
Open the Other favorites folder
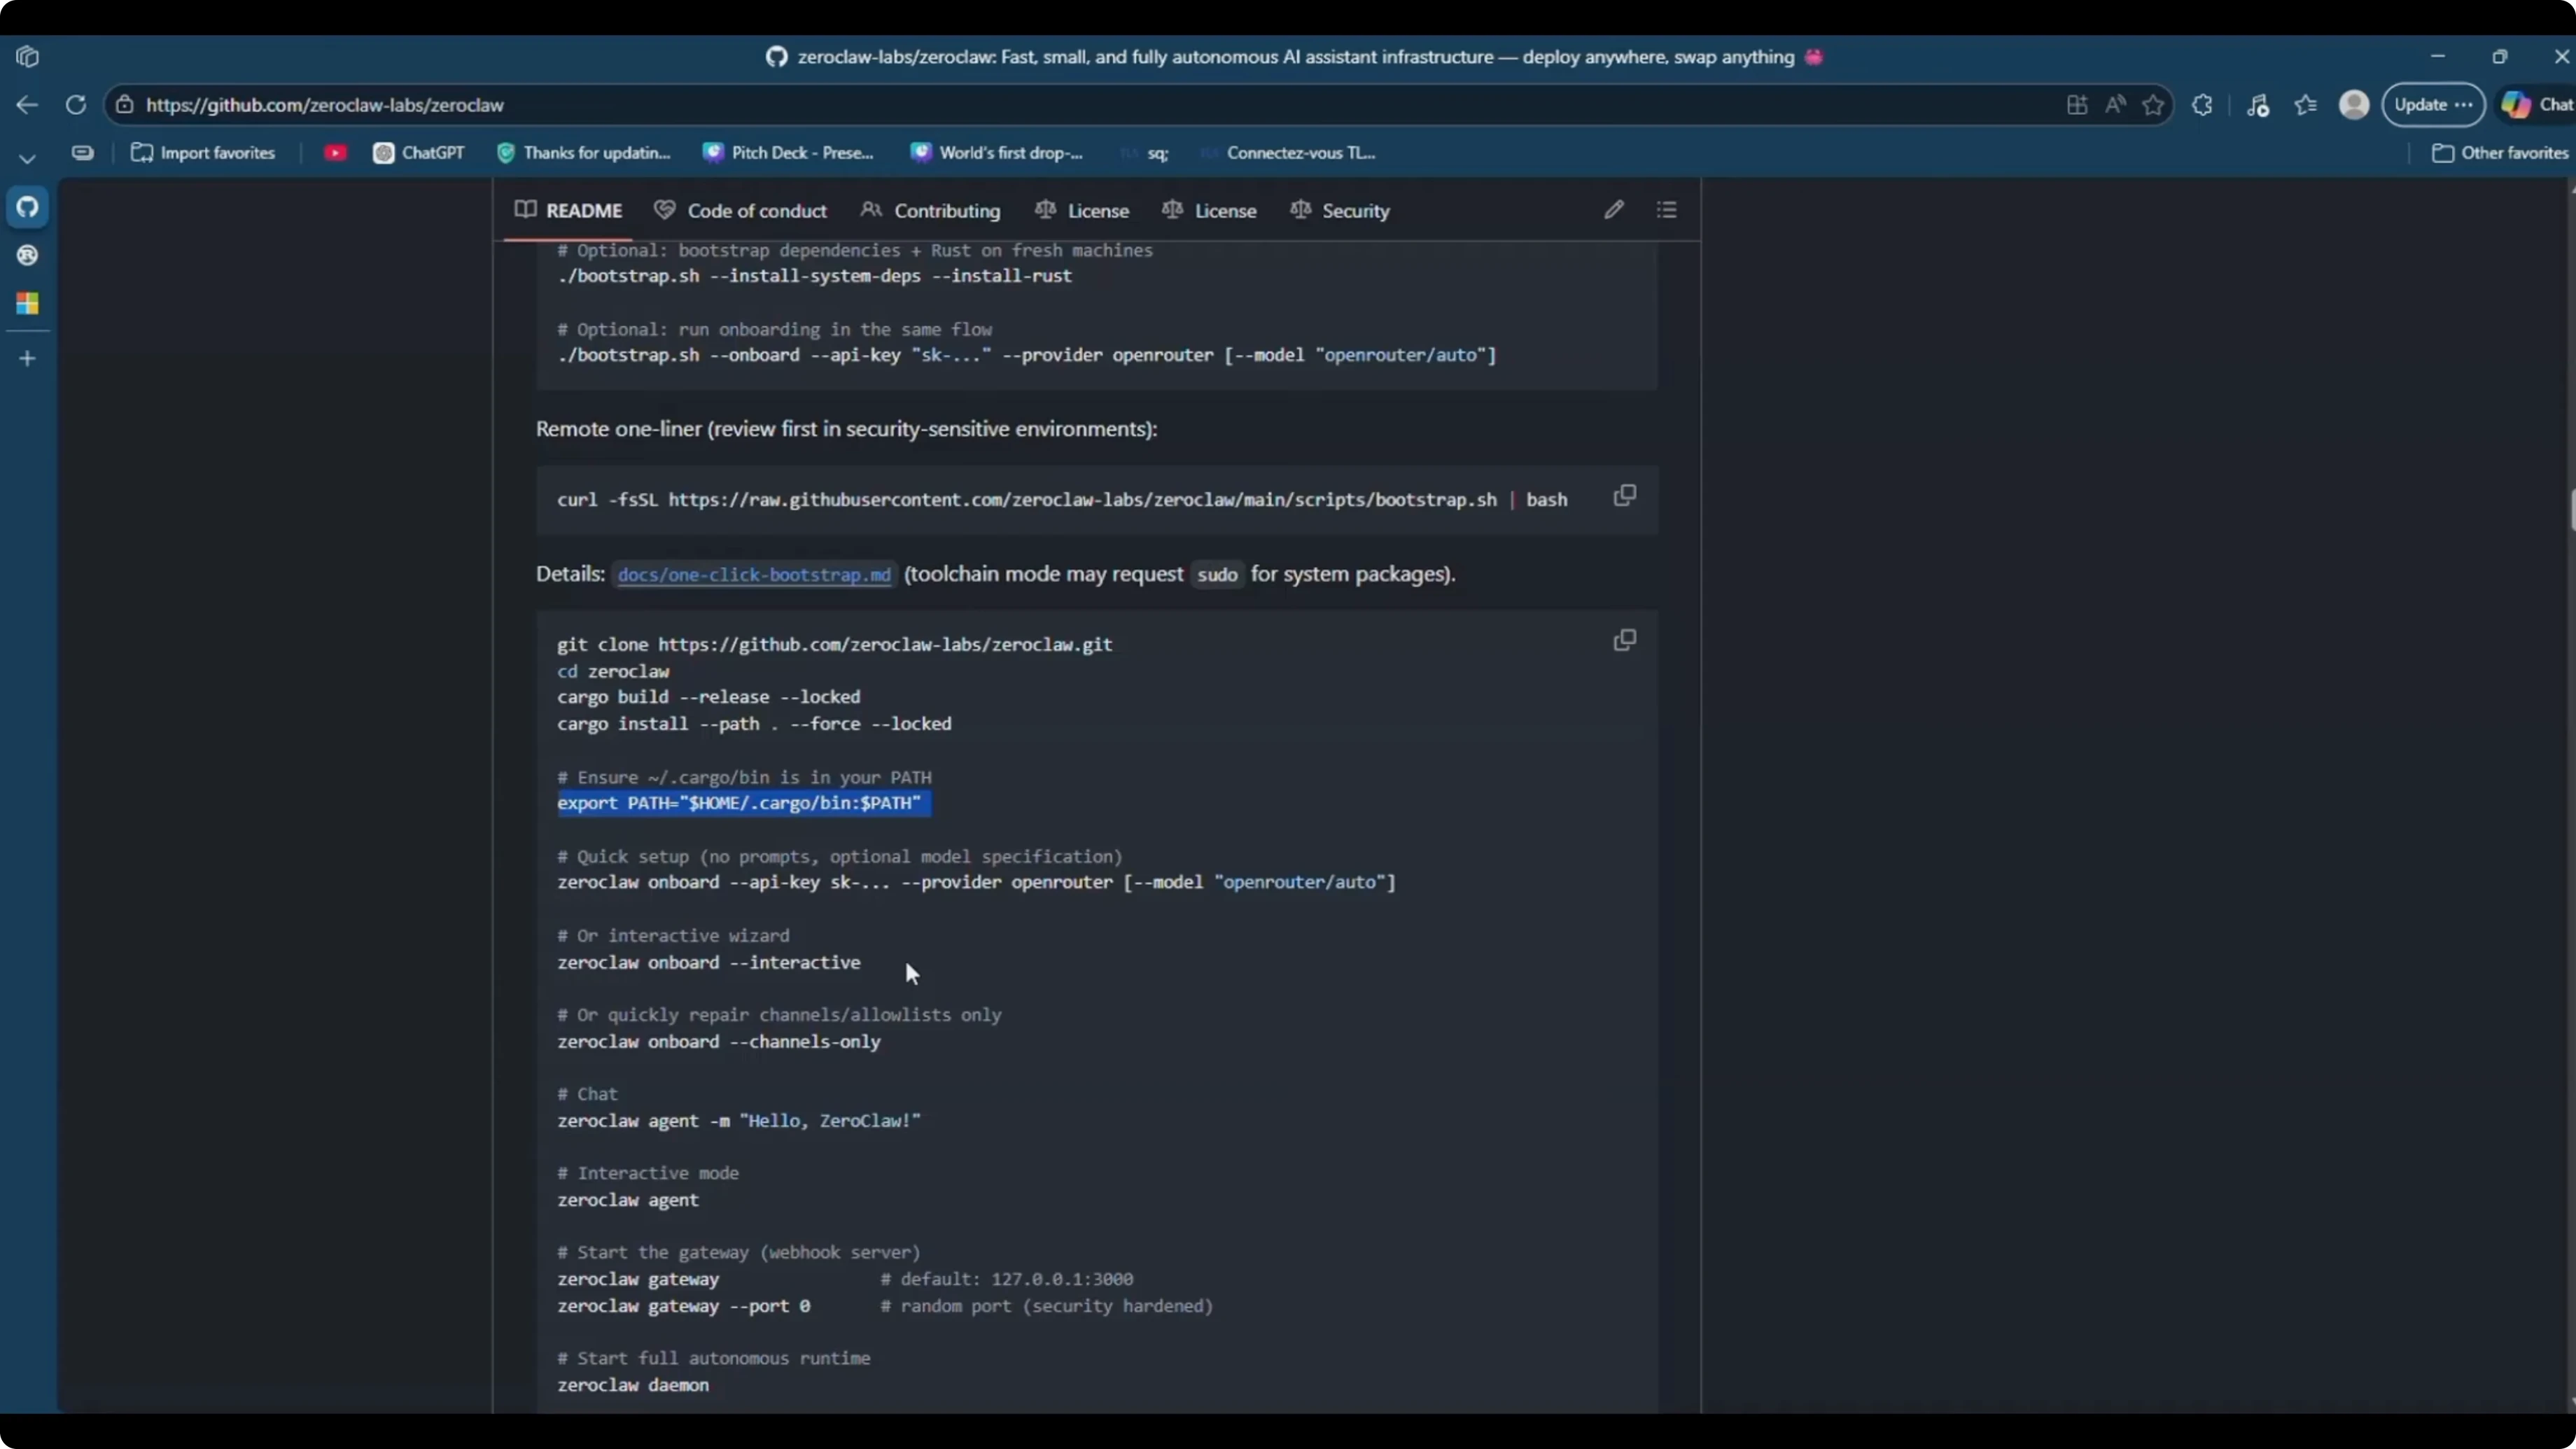pyautogui.click(x=2500, y=153)
